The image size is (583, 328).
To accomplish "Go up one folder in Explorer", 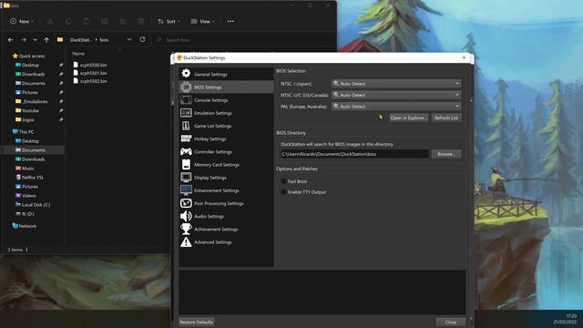I will [46, 40].
